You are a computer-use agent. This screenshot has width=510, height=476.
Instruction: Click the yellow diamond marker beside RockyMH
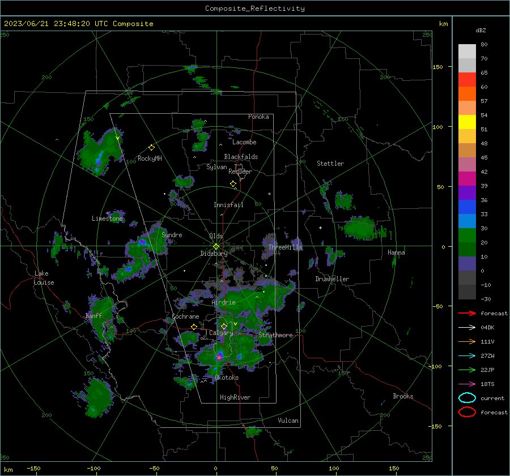151,148
